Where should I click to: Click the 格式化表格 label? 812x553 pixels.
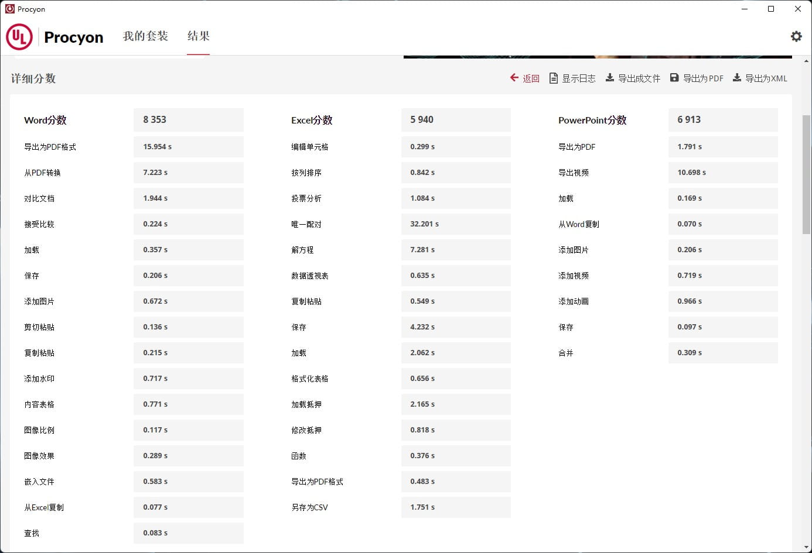click(310, 379)
